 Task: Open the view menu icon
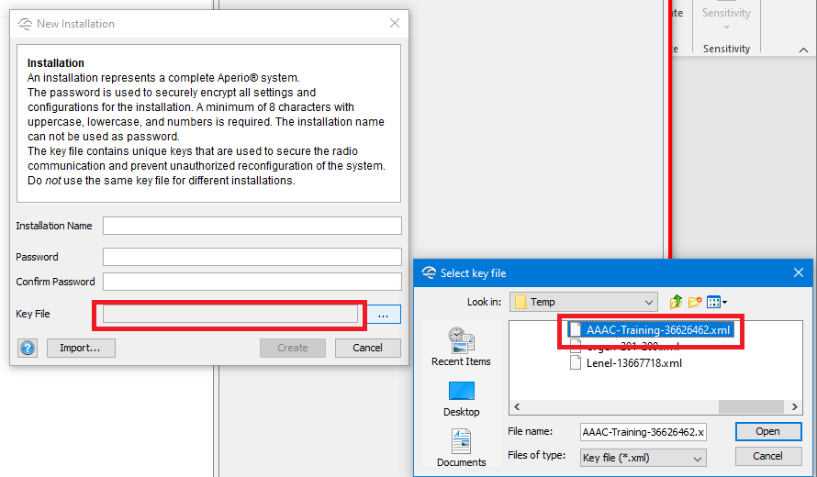coord(716,302)
